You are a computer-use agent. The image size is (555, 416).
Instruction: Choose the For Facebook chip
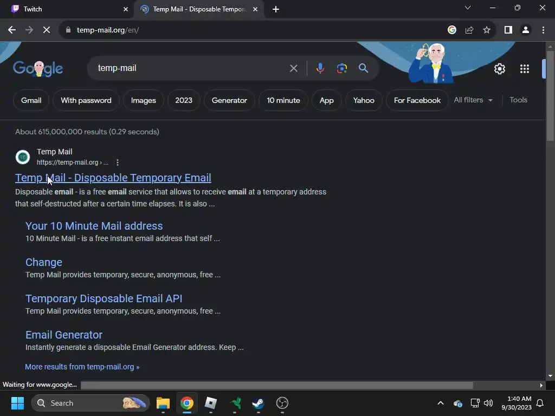pos(417,100)
